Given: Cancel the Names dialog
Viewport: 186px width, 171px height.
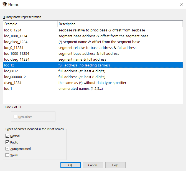Looking at the screenshot, I should click(93, 165).
